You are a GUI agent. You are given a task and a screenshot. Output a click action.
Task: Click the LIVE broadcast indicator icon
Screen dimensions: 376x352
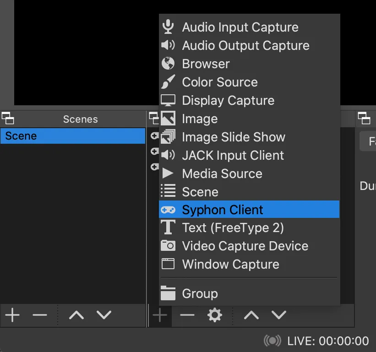[x=273, y=341]
